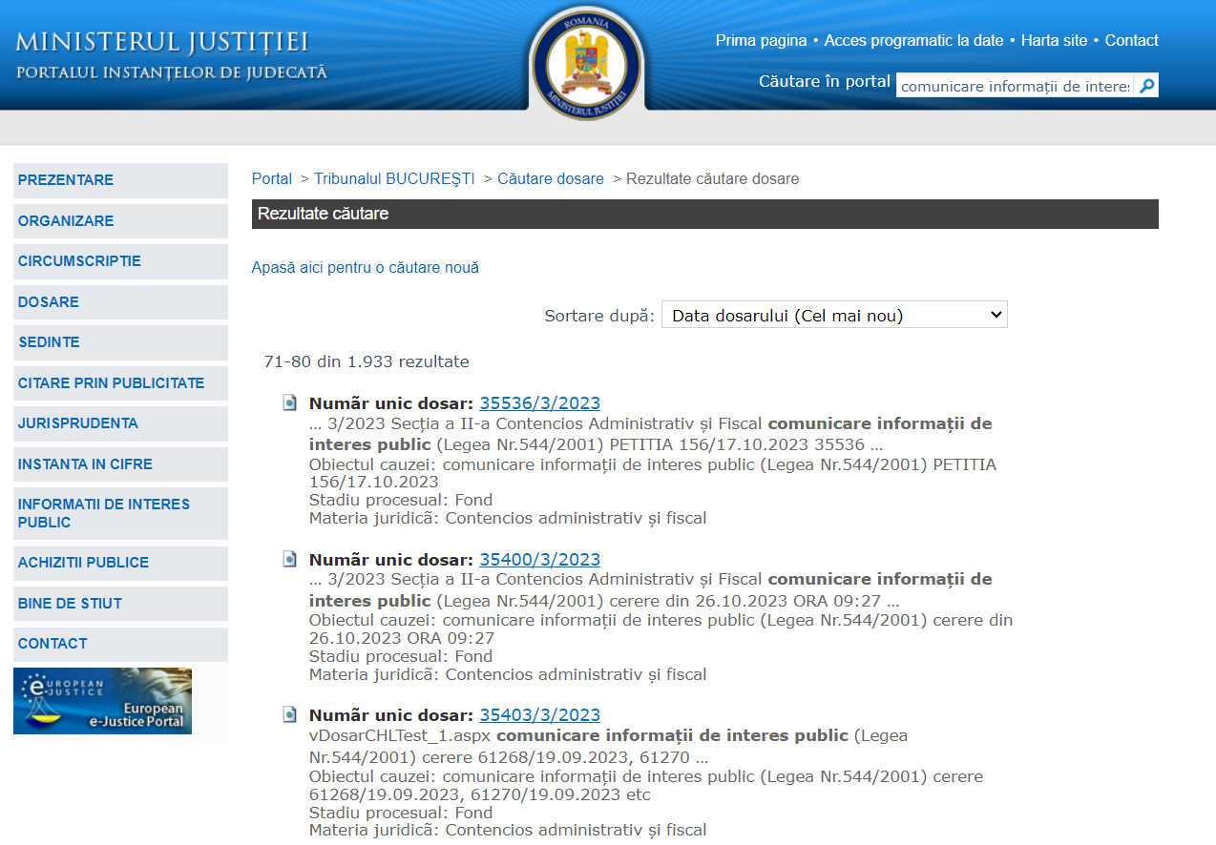The image size is (1216, 845).
Task: Click the '71-80 din 1.933 rezultate' text
Action: (x=367, y=362)
